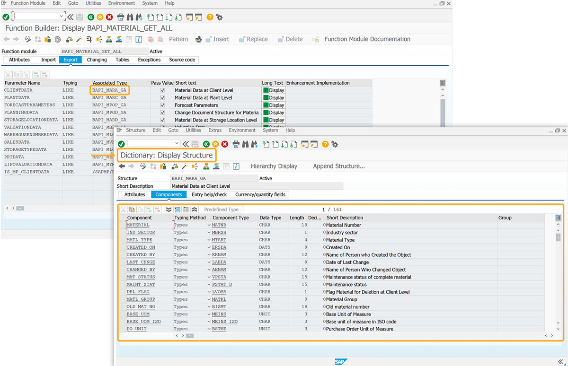Image resolution: width=568 pixels, height=366 pixels.
Task: Click the Expand All double-chevron icon above Components table
Action: 169,209
